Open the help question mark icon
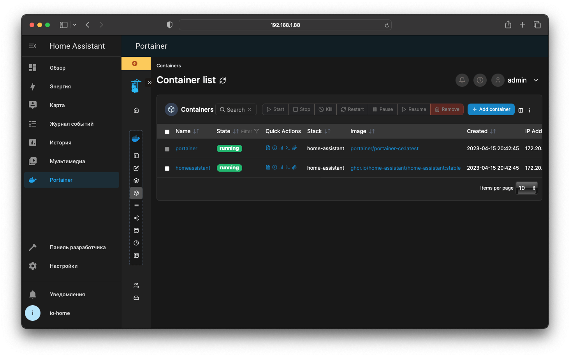This screenshot has width=570, height=357. tap(480, 80)
